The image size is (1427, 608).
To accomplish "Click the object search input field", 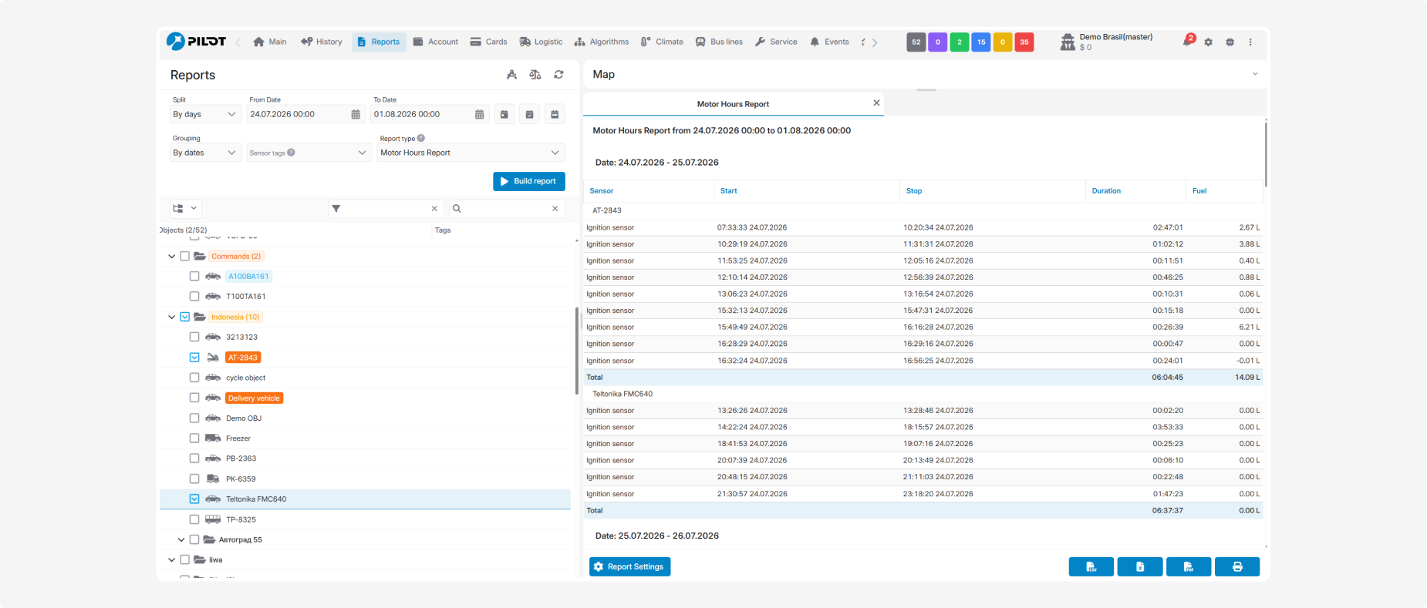I will (x=505, y=209).
